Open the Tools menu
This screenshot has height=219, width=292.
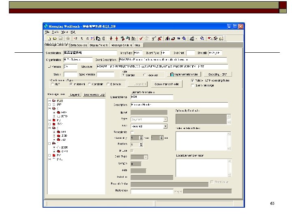point(55,32)
